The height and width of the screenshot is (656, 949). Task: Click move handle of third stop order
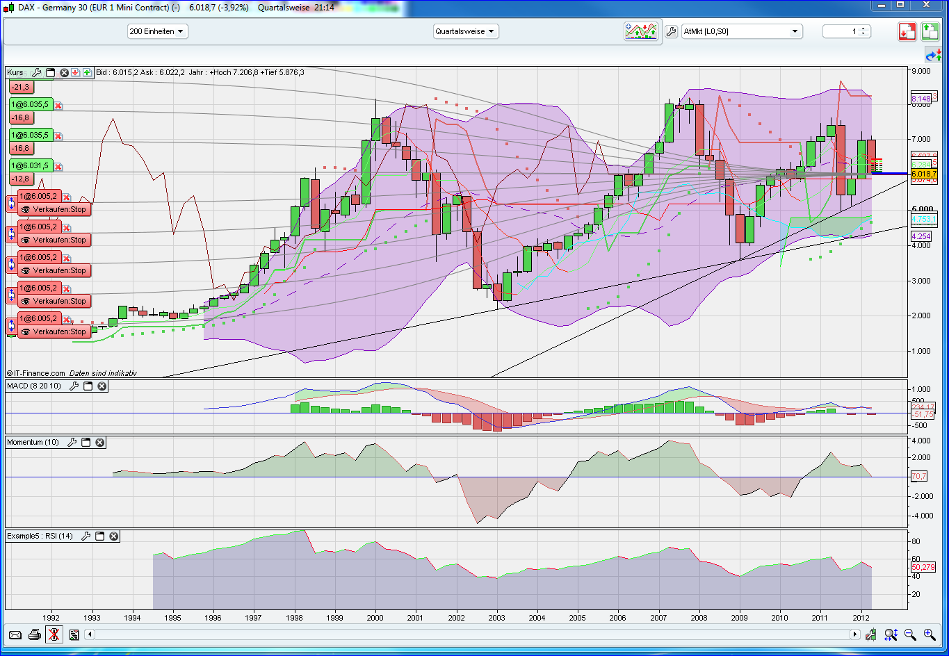pyautogui.click(x=11, y=265)
